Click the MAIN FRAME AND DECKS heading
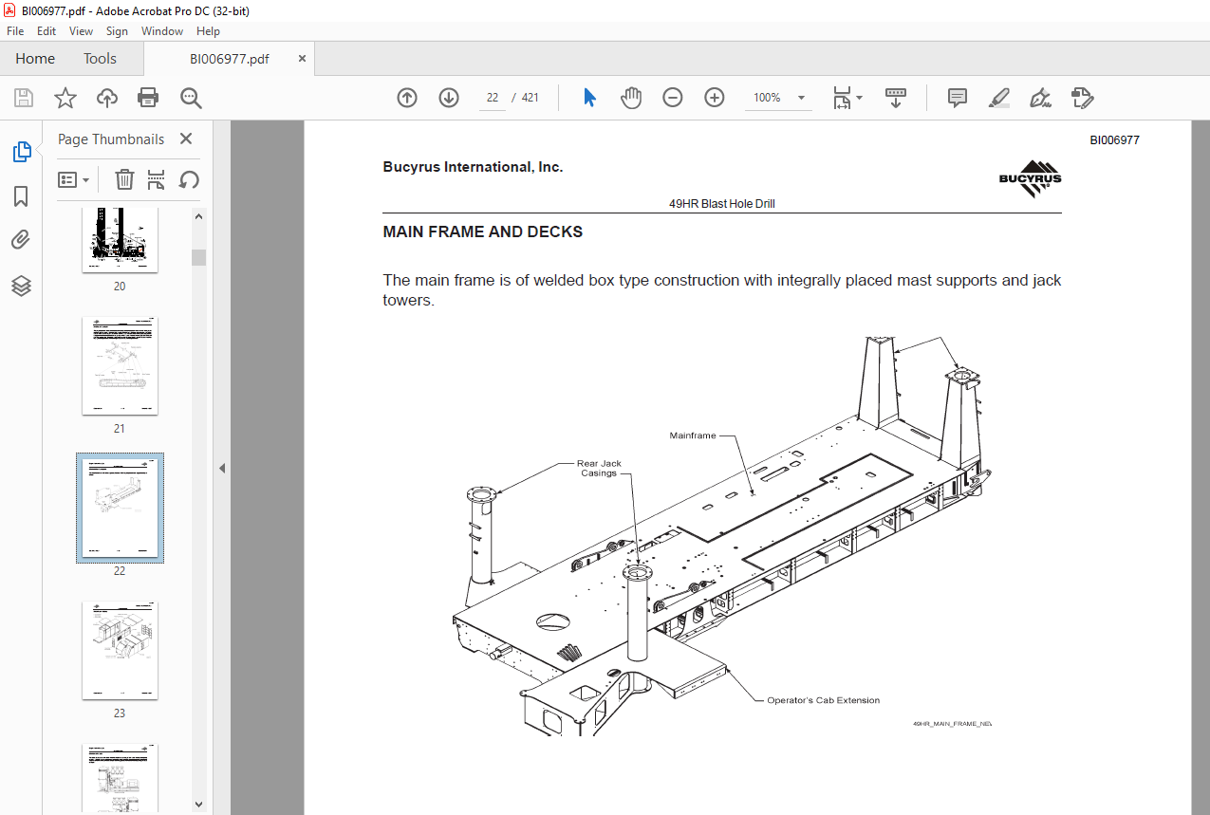Screen dimensions: 1210x815 [x=482, y=232]
